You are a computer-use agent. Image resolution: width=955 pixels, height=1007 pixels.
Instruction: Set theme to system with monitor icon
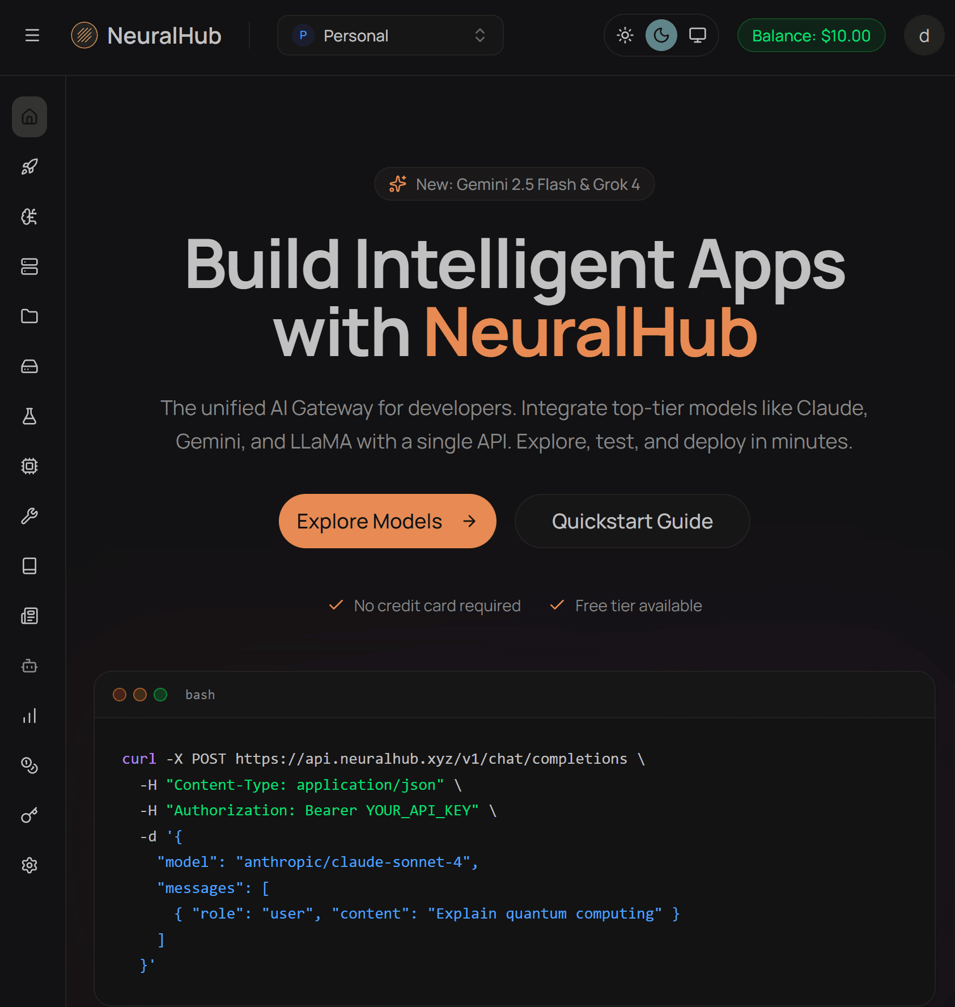[x=697, y=35]
